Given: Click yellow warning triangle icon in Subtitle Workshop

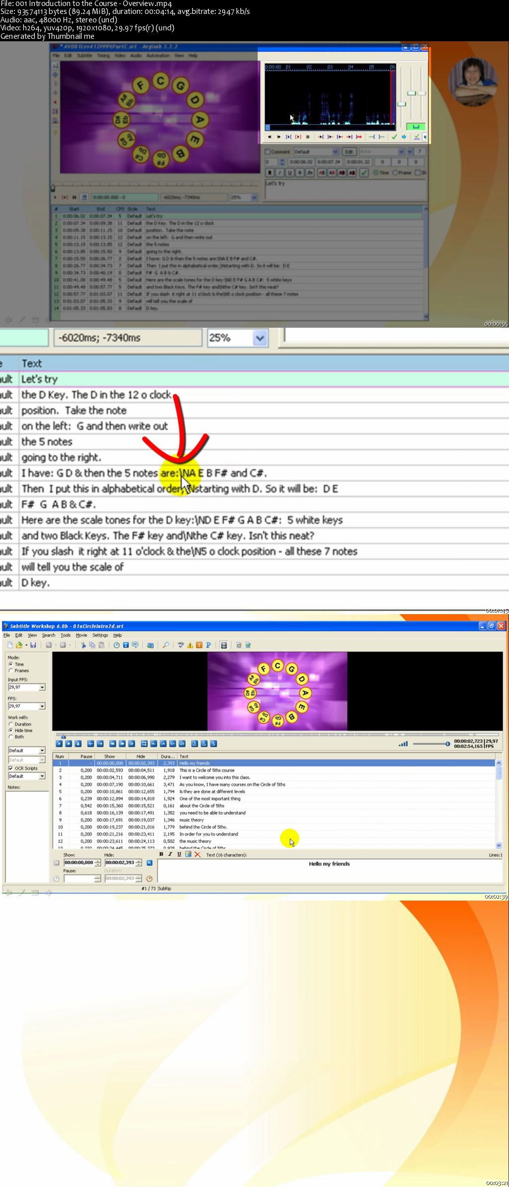Looking at the screenshot, I should (190, 645).
